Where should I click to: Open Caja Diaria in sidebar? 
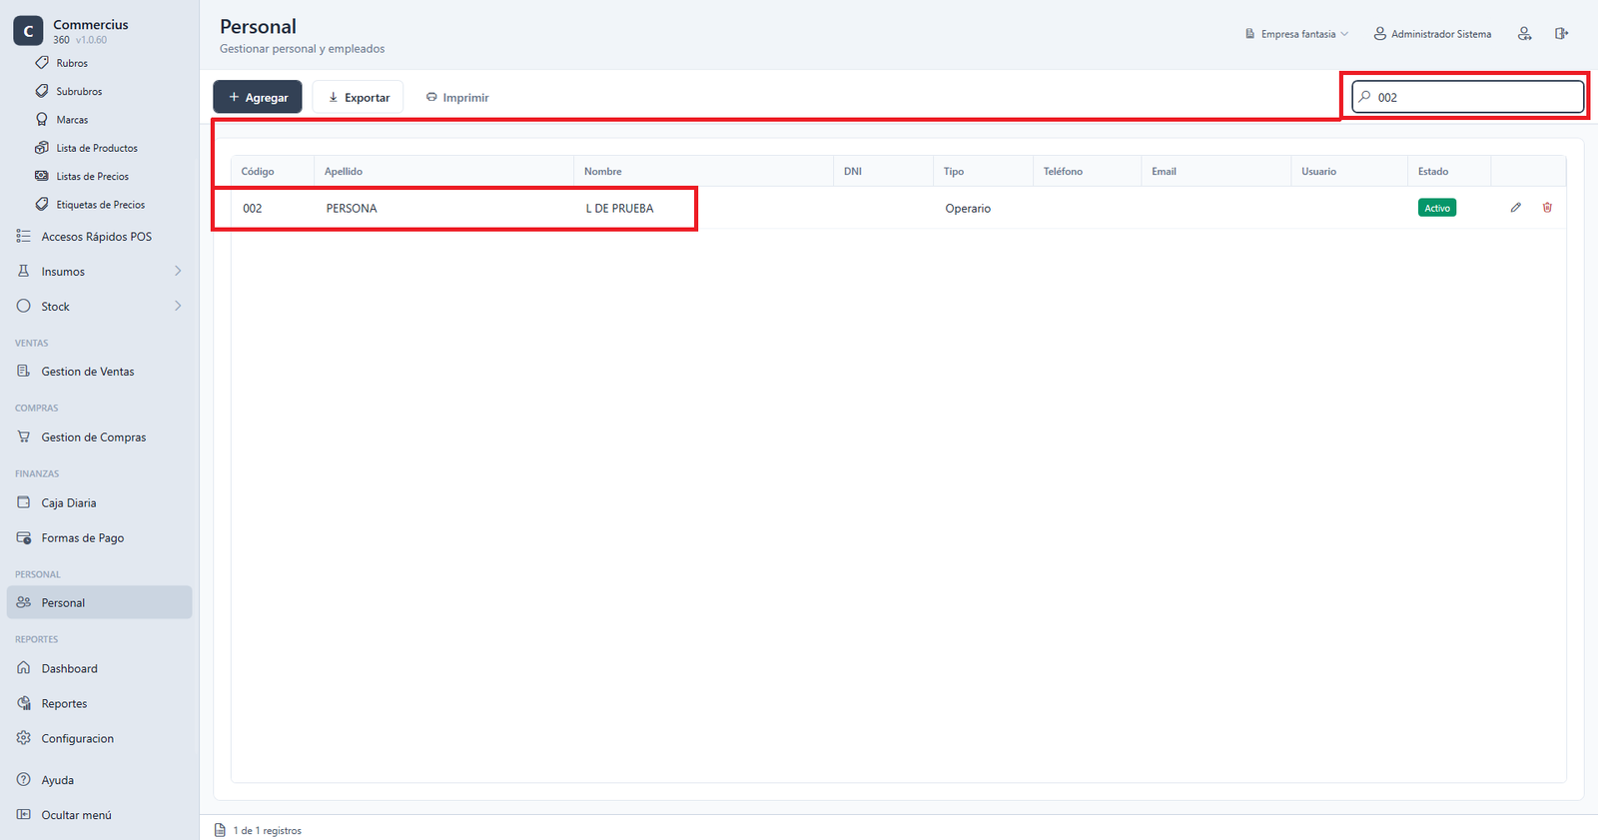coord(69,503)
